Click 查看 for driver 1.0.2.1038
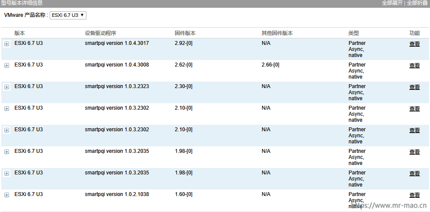Screen dimensions: 430x212 [414, 195]
